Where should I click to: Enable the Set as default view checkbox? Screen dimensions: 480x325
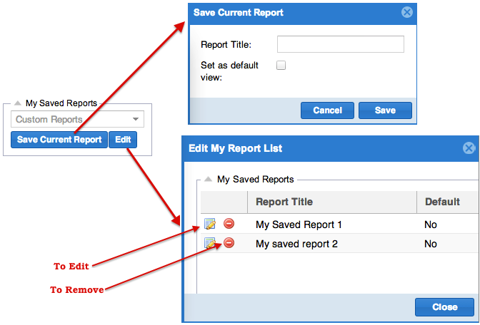click(281, 66)
